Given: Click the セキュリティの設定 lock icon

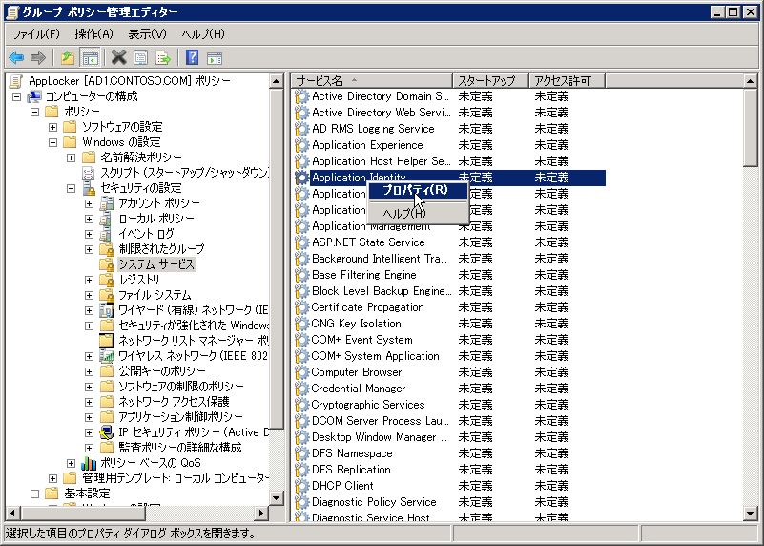Looking at the screenshot, I should 89,188.
